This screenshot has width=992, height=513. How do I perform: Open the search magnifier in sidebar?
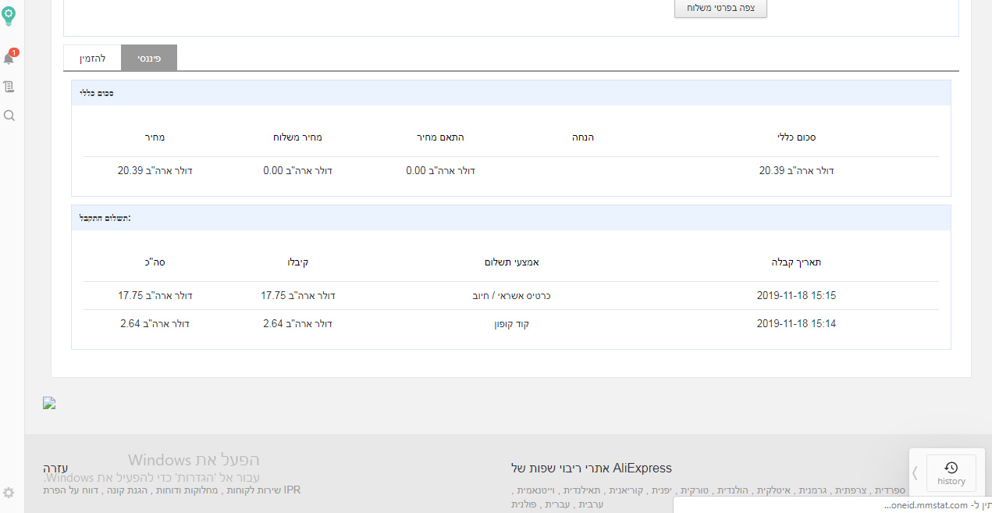[9, 115]
